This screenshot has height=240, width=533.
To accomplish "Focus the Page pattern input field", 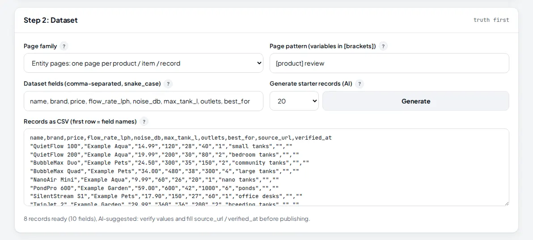I will [389, 63].
